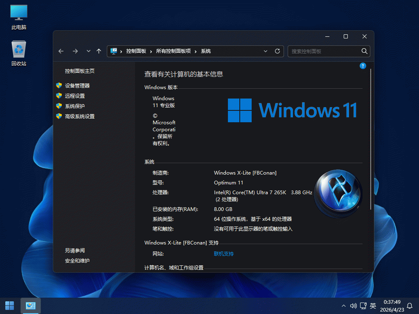Open the network tray icon

[x=363, y=306]
